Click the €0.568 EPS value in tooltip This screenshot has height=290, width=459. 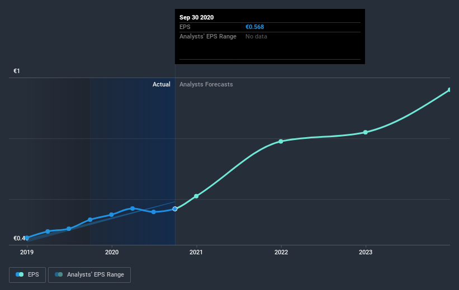(255, 27)
